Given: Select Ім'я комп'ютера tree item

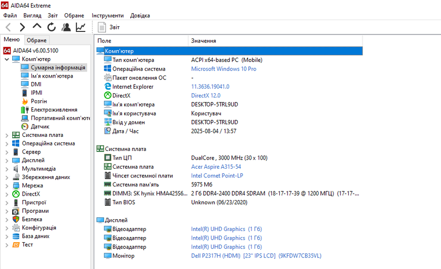Looking at the screenshot, I should click(47, 76).
